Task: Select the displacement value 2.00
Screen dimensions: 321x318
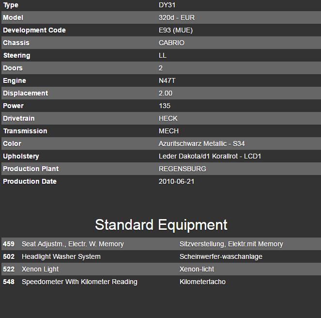Action: click(x=165, y=93)
